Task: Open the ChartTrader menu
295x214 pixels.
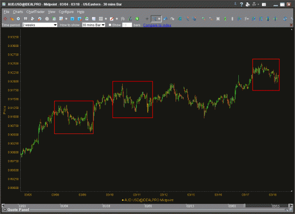Action: [x=35, y=12]
